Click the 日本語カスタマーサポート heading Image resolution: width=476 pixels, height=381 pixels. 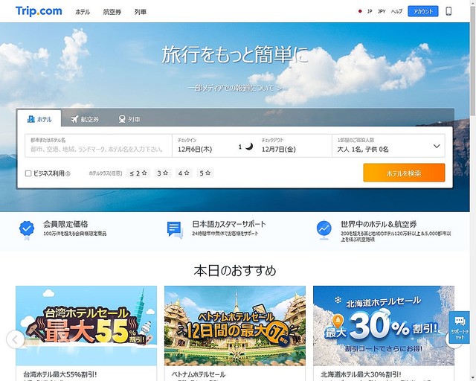coord(229,224)
